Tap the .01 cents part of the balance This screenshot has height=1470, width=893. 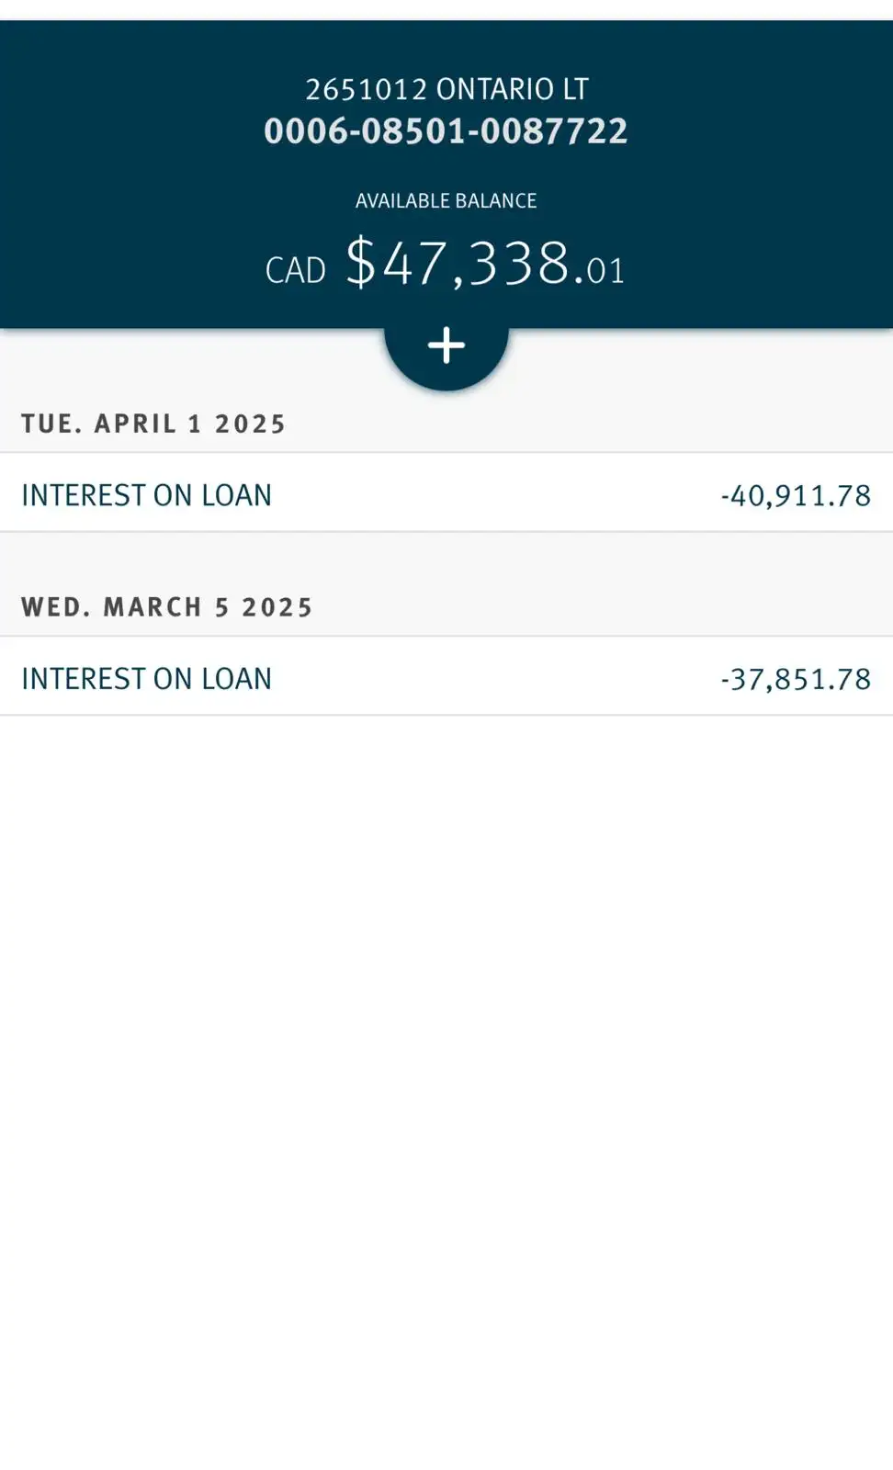599,270
